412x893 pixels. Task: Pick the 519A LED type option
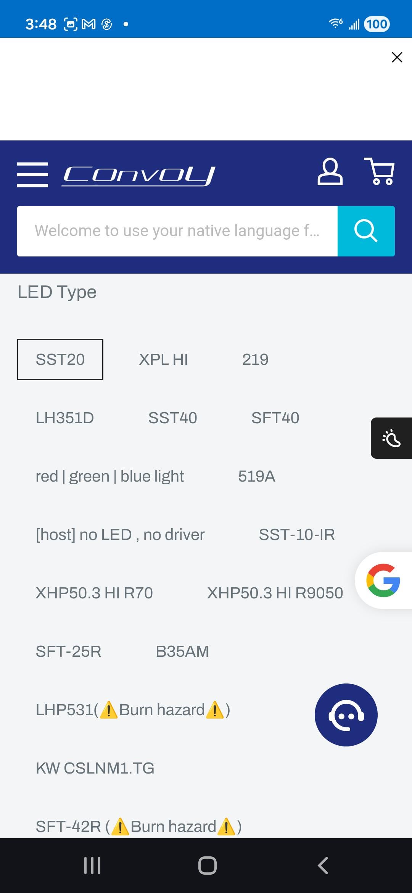[x=257, y=476]
